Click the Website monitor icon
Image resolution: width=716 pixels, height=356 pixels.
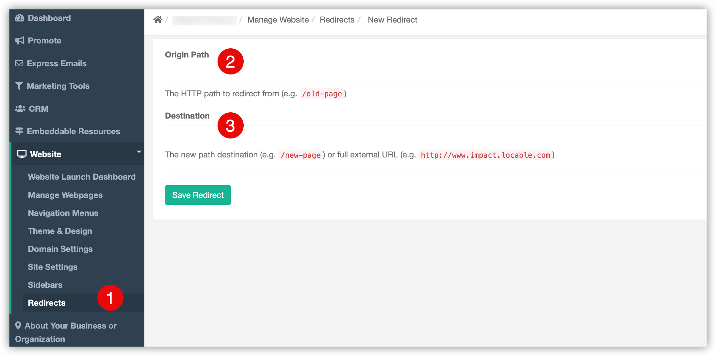click(x=22, y=154)
